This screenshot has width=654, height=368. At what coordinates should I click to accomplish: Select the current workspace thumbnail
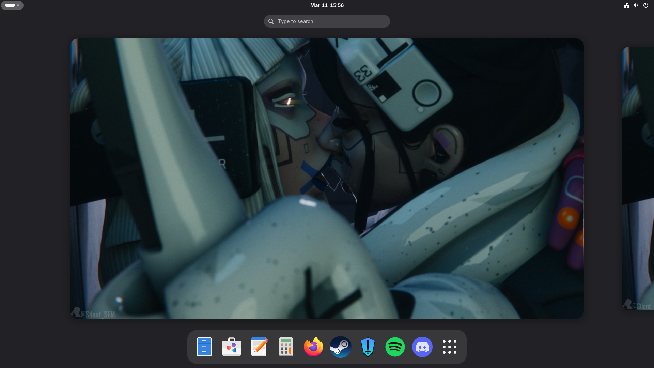point(327,178)
